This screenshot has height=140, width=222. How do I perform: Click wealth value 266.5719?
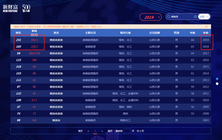[34, 53]
